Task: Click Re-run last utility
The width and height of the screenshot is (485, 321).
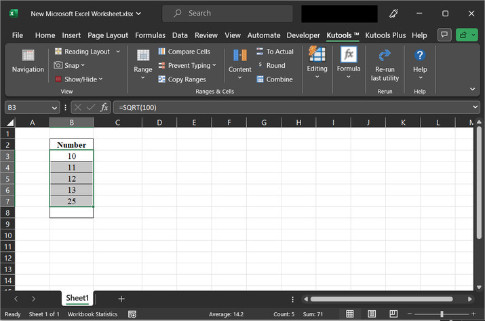Action: pos(385,64)
